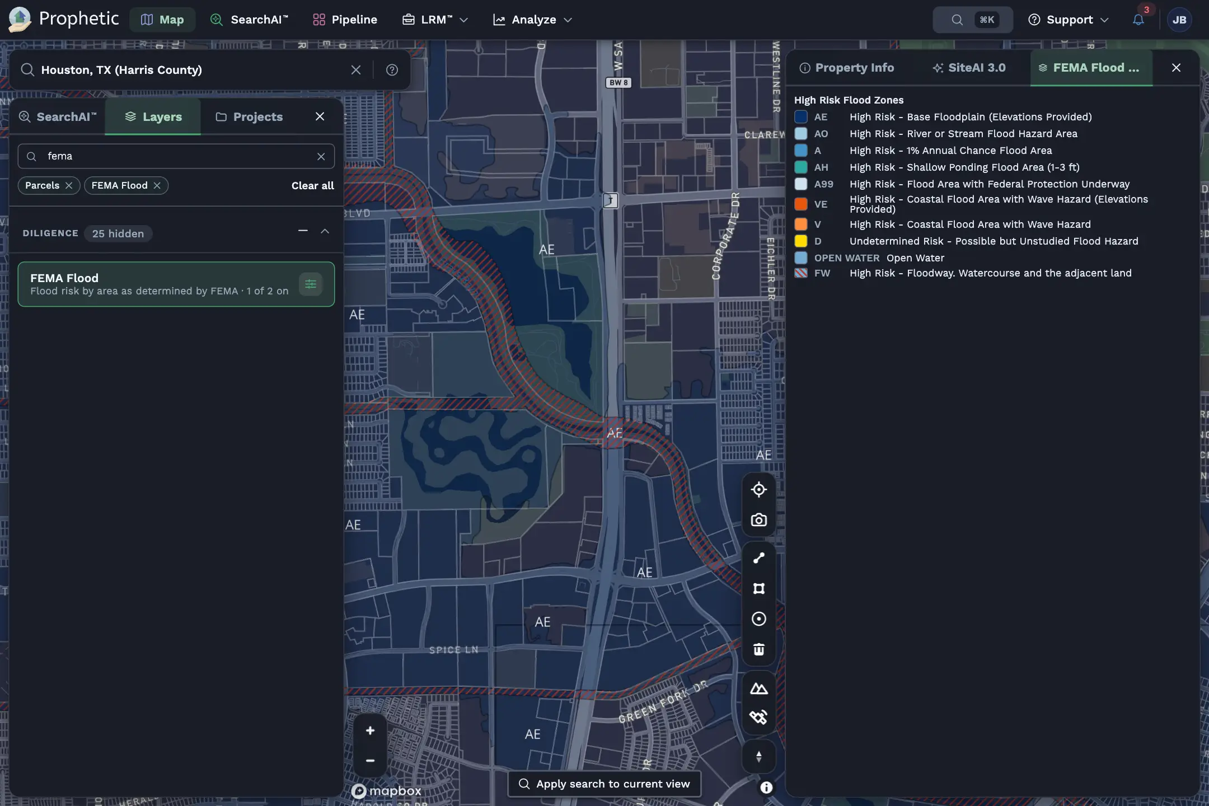Zoom out with the minus button

[x=370, y=761]
